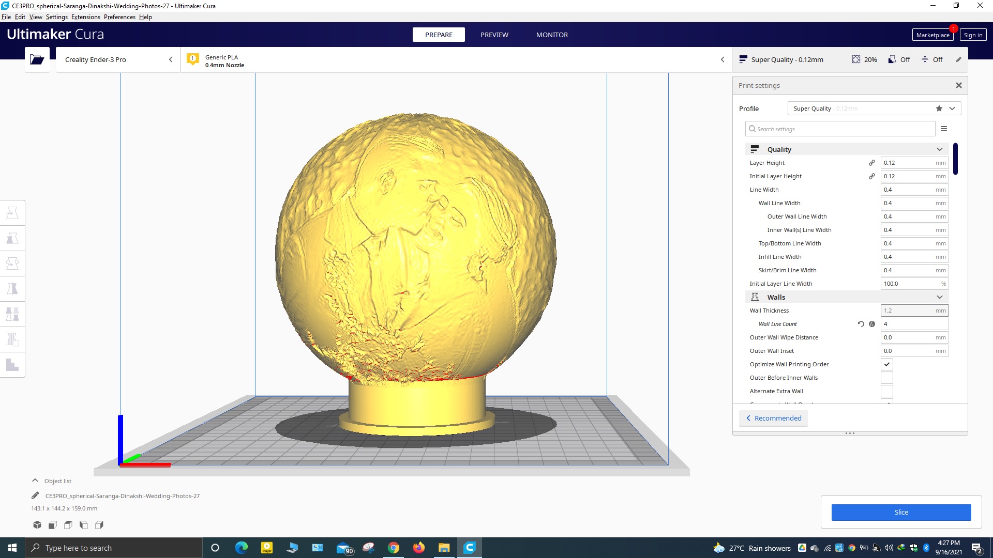Select the Move tool in left toolbar
The width and height of the screenshot is (993, 558).
coord(12,213)
